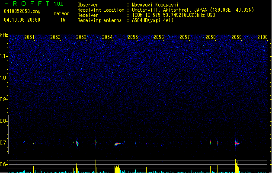Click the 1.0 kHz frequency label
The width and height of the screenshot is (272, 173).
click(3, 78)
